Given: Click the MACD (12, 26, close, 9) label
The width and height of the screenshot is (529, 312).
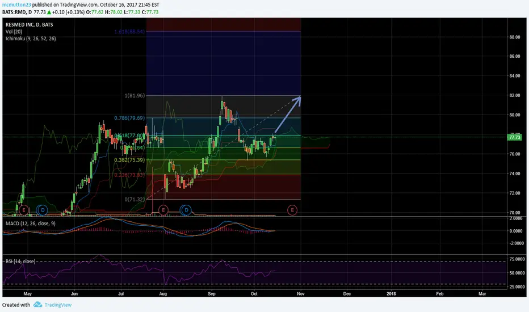Looking at the screenshot, I should 30,224.
